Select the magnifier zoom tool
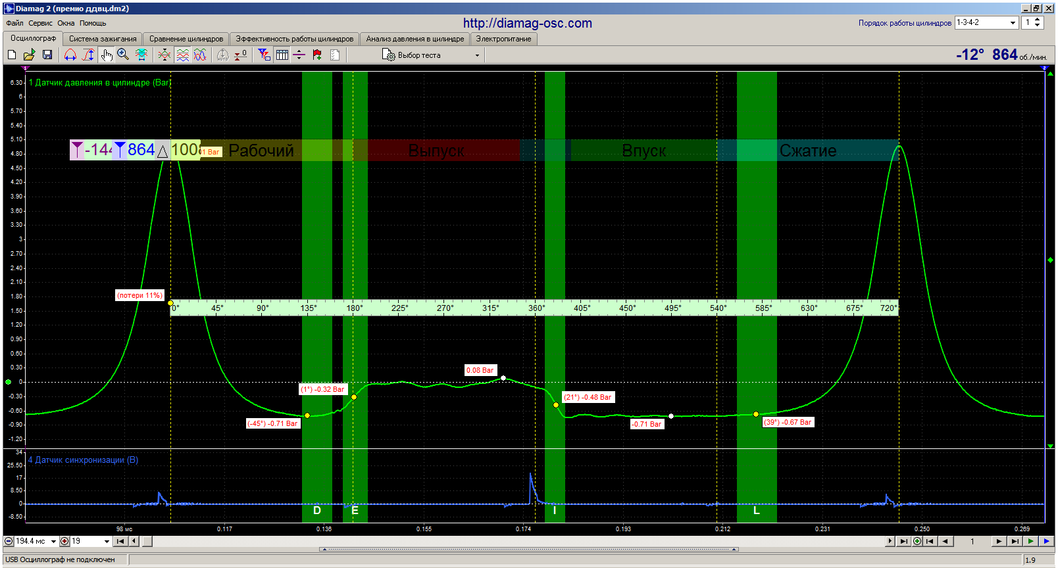This screenshot has width=1058, height=568. 123,55
